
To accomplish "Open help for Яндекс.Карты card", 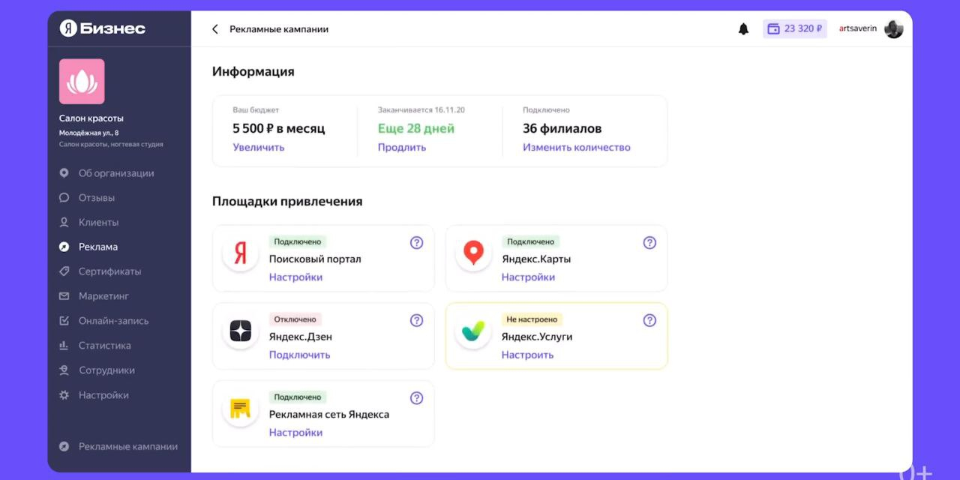I will point(649,243).
